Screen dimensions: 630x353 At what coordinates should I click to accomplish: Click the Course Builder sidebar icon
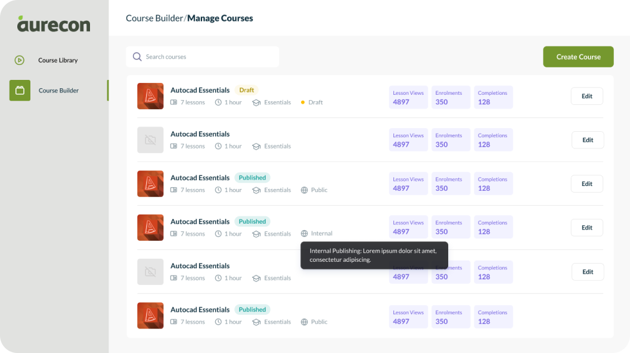click(x=20, y=91)
